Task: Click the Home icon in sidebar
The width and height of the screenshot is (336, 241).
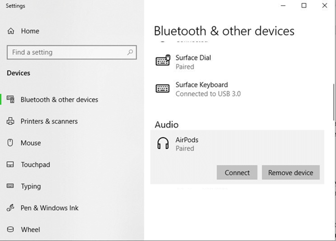Action: (x=11, y=31)
